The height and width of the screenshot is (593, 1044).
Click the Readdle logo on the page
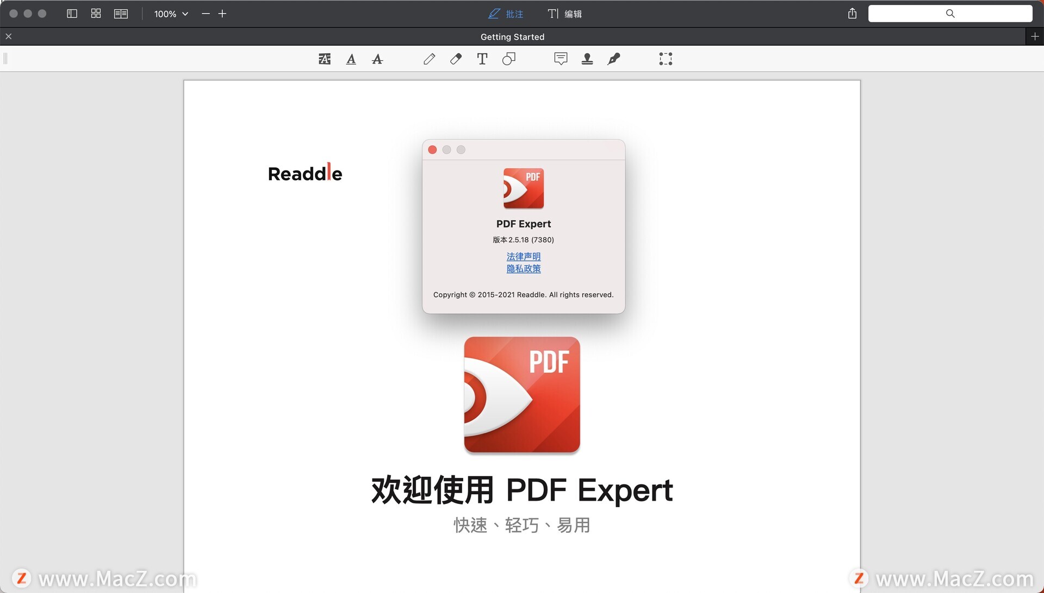coord(305,173)
